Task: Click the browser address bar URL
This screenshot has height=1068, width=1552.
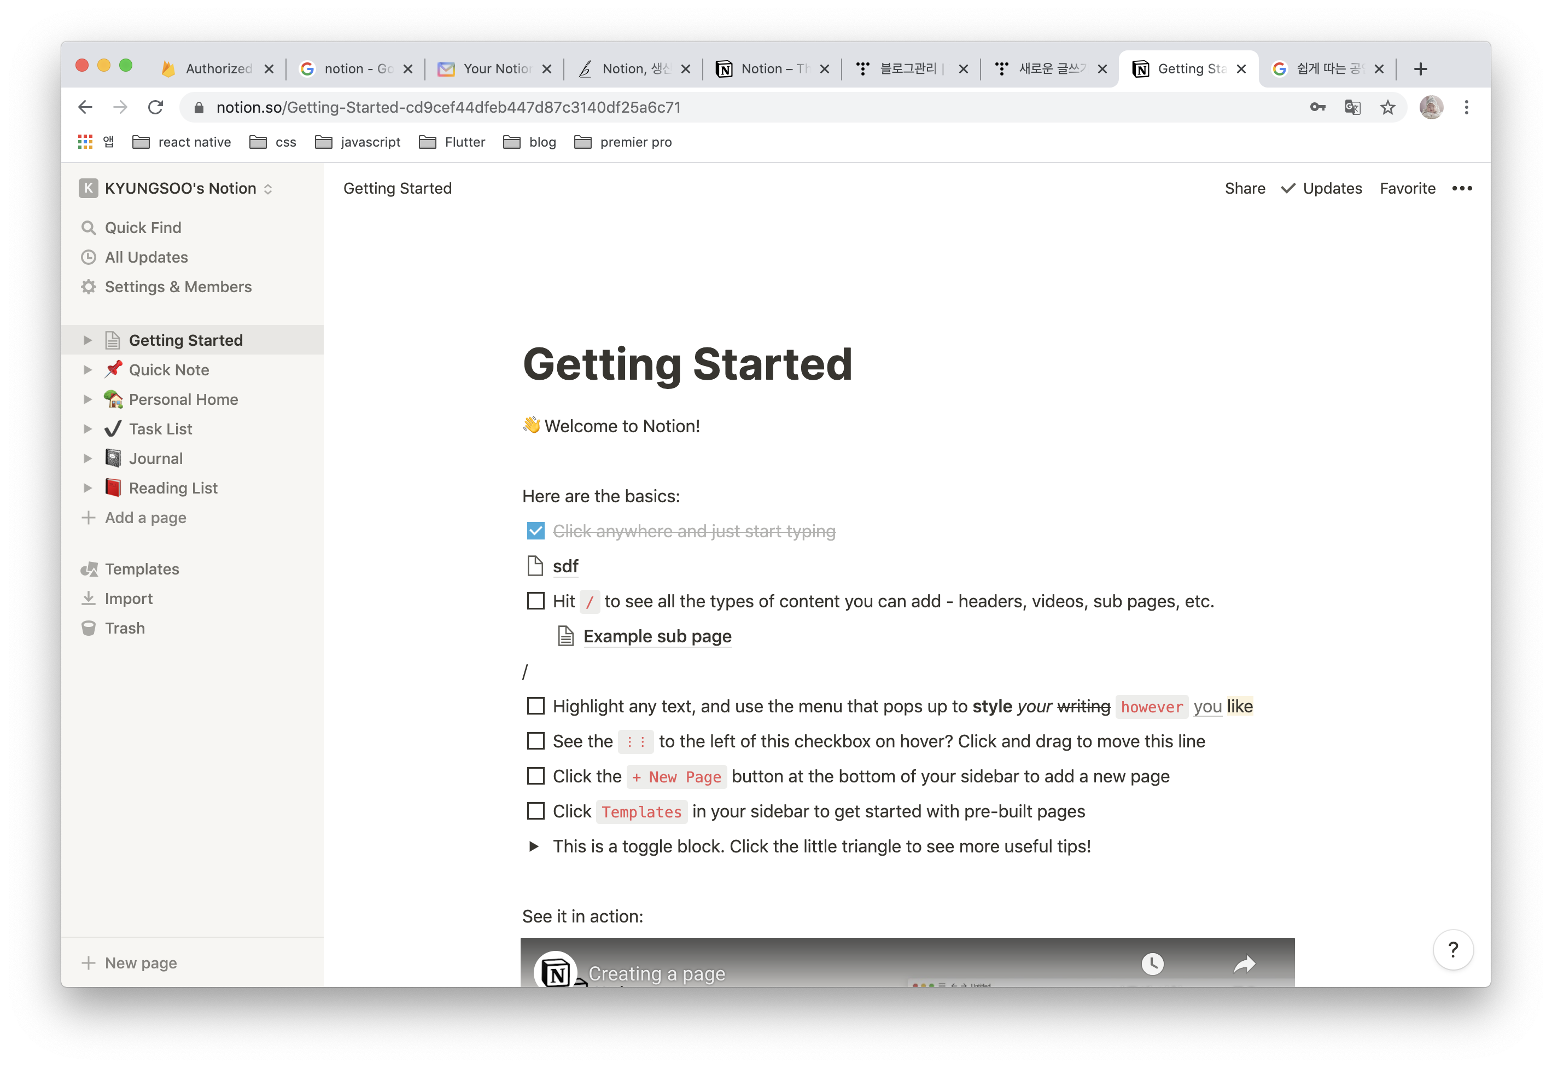Action: pos(448,108)
